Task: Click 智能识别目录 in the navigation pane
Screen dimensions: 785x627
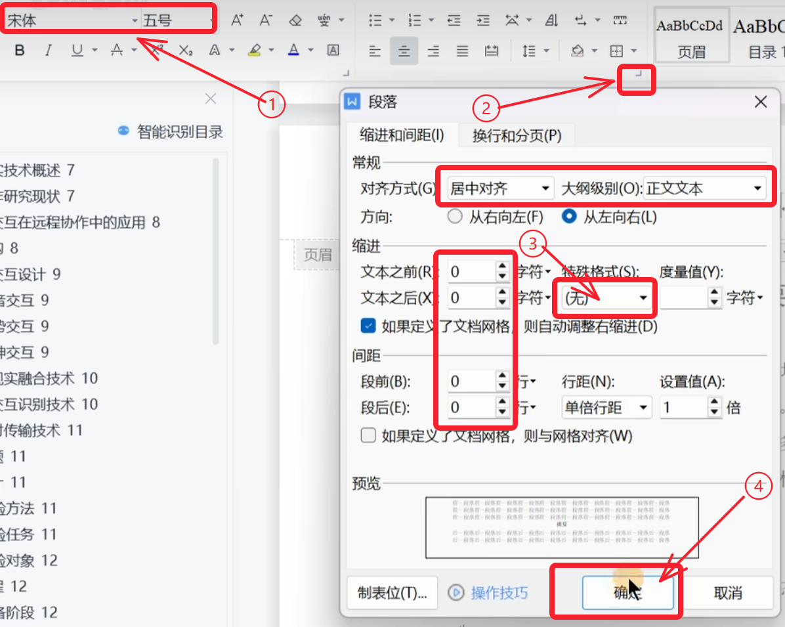Action: pyautogui.click(x=171, y=132)
